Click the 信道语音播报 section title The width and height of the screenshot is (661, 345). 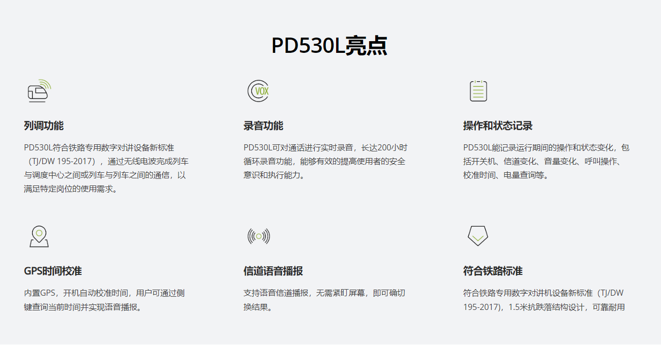tap(272, 272)
